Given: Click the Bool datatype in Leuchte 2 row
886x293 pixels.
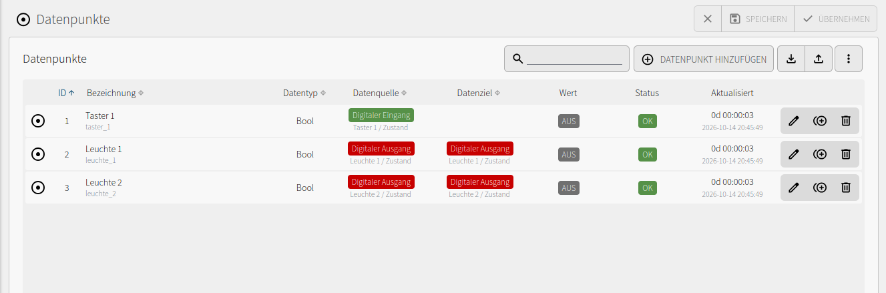Looking at the screenshot, I should [x=305, y=188].
